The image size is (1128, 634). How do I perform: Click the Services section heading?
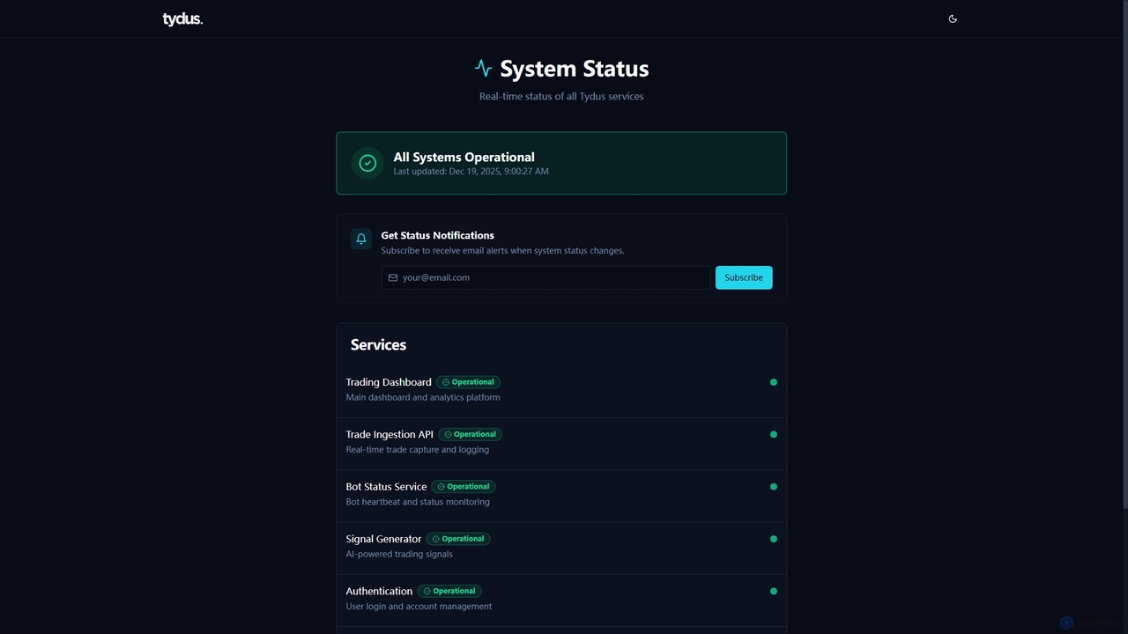click(x=378, y=344)
